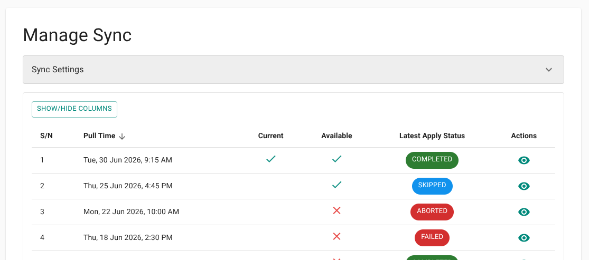This screenshot has width=589, height=260.
Task: Click serial number 2 in the table
Action: click(x=42, y=186)
